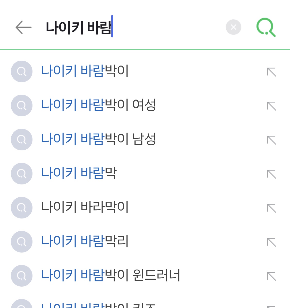Tap fill-in arrow beside 나이키 바람박이
This screenshot has width=290, height=308.
[272, 72]
